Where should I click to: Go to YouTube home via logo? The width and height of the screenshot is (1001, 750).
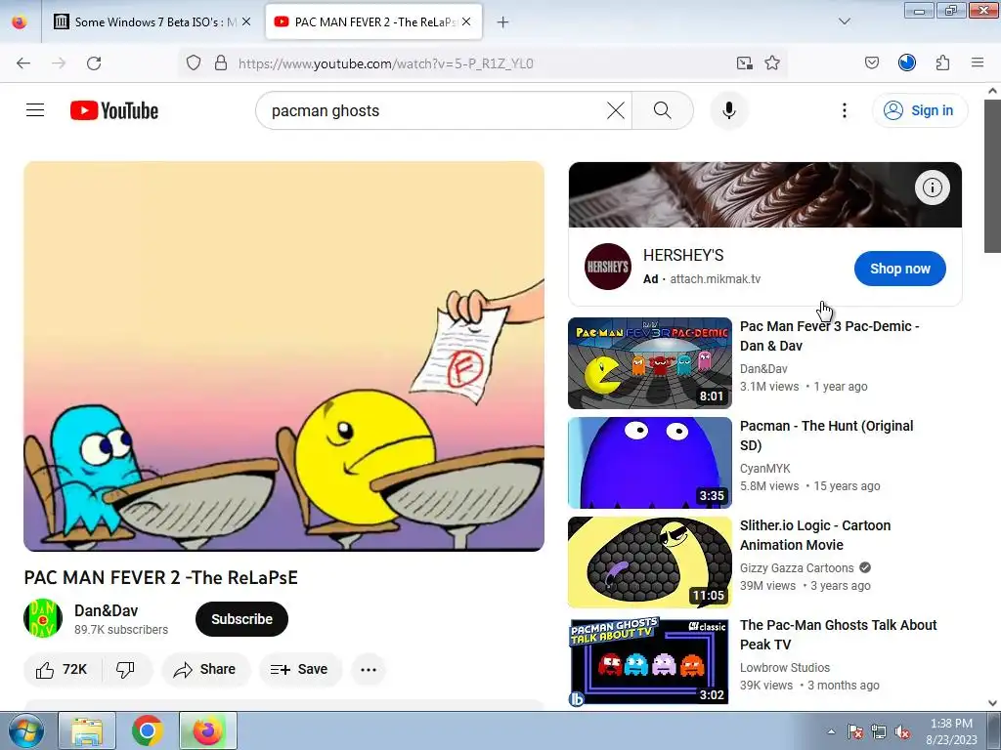coord(114,110)
